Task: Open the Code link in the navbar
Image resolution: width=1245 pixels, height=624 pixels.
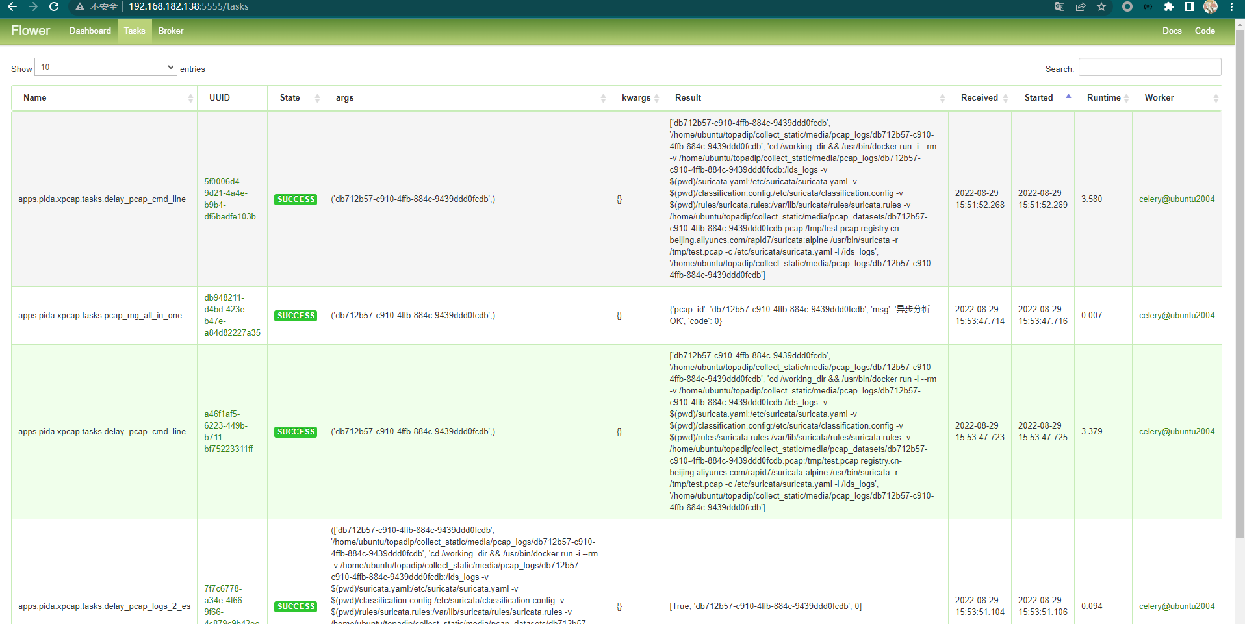Action: coord(1204,31)
